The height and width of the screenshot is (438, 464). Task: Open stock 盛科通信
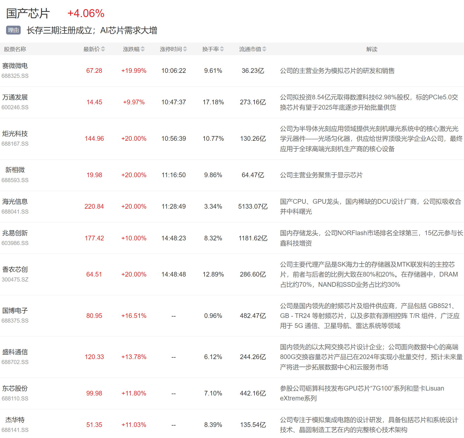[15, 352]
